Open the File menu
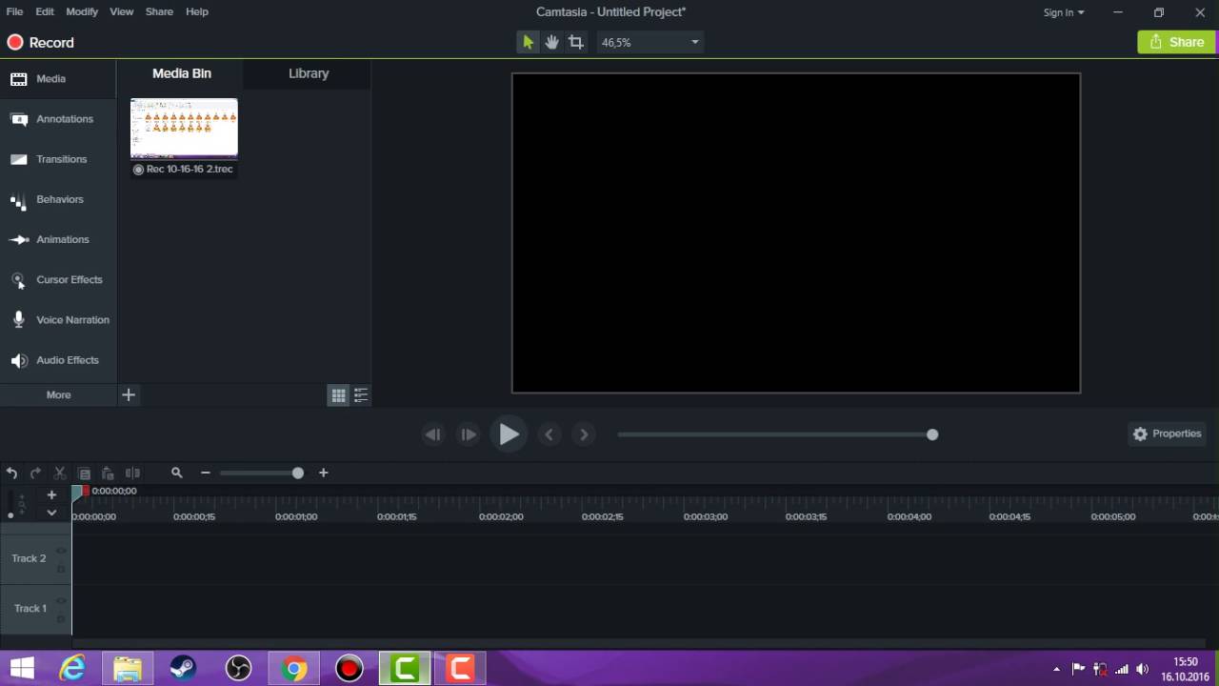 14,11
